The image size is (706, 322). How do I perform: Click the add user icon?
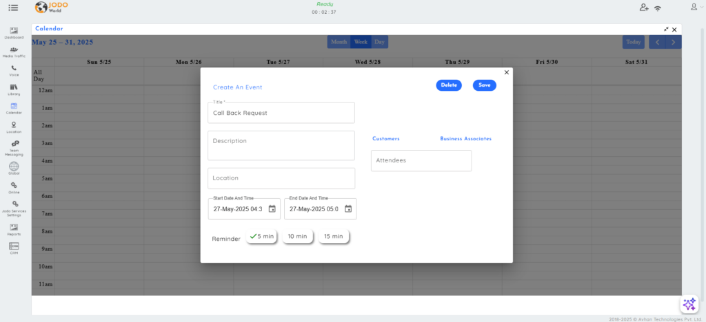click(644, 7)
